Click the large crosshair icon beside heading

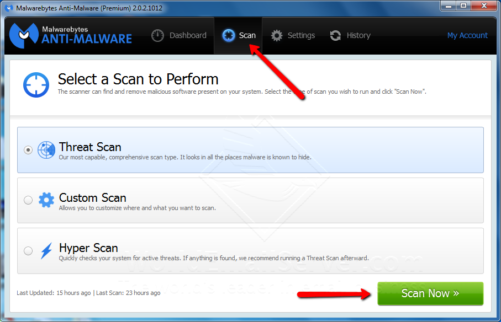[x=36, y=85]
